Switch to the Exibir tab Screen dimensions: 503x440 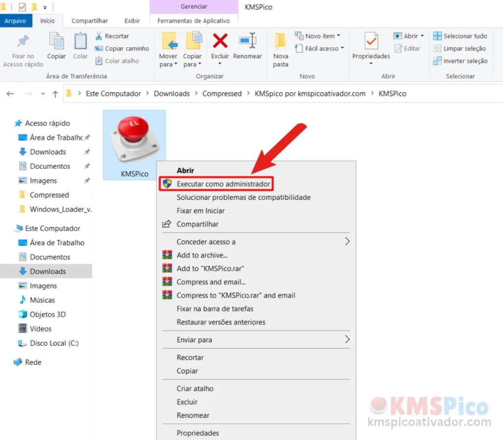pos(132,21)
